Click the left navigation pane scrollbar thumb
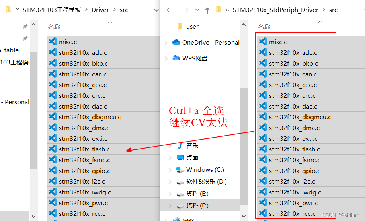The height and width of the screenshot is (221, 365). [33, 111]
